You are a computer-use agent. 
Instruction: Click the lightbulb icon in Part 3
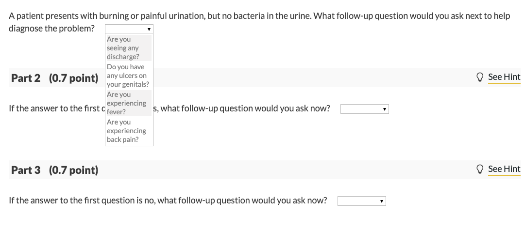point(480,169)
